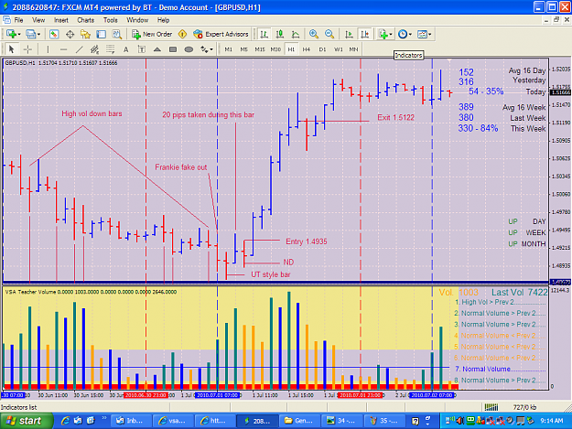Switch chart to D1 timeframe
Image resolution: width=572 pixels, height=429 pixels.
pyautogui.click(x=322, y=49)
